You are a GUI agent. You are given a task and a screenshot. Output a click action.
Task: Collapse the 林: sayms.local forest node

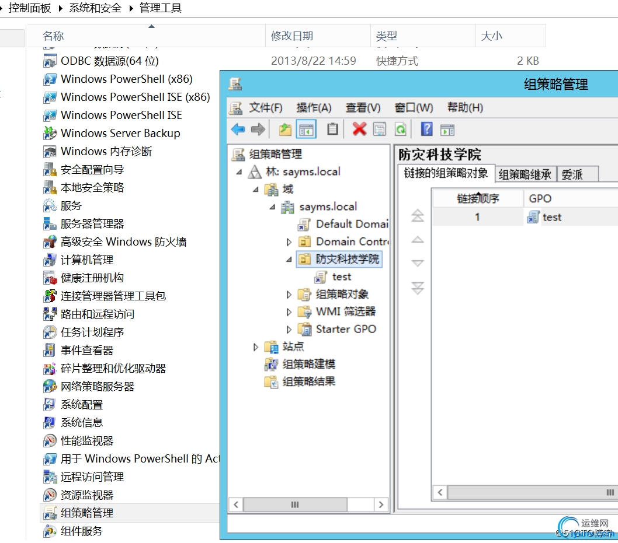click(239, 172)
